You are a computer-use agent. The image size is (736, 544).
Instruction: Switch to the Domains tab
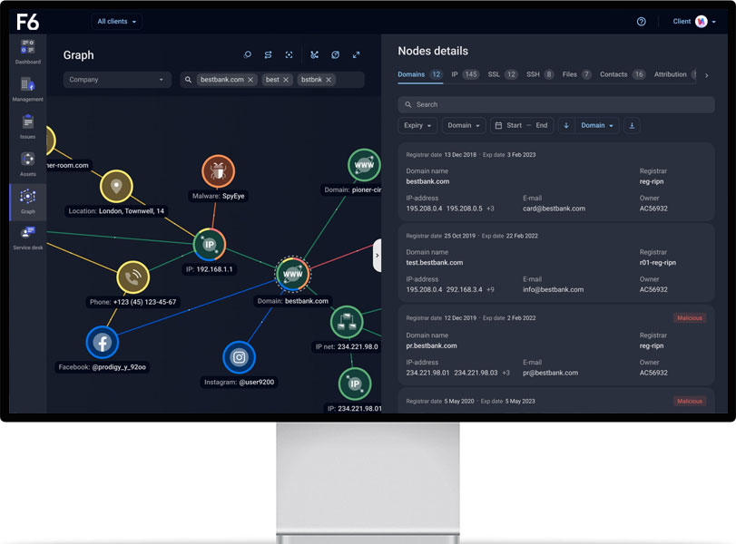(x=419, y=74)
